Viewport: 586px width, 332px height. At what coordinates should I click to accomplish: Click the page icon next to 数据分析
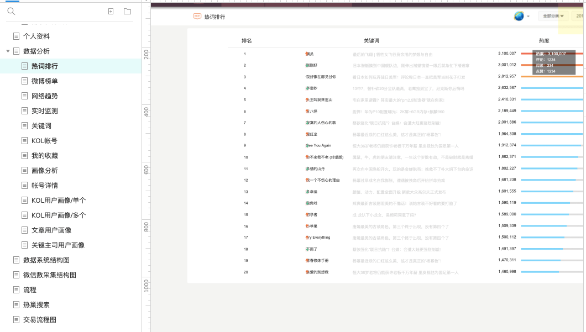[x=17, y=51]
